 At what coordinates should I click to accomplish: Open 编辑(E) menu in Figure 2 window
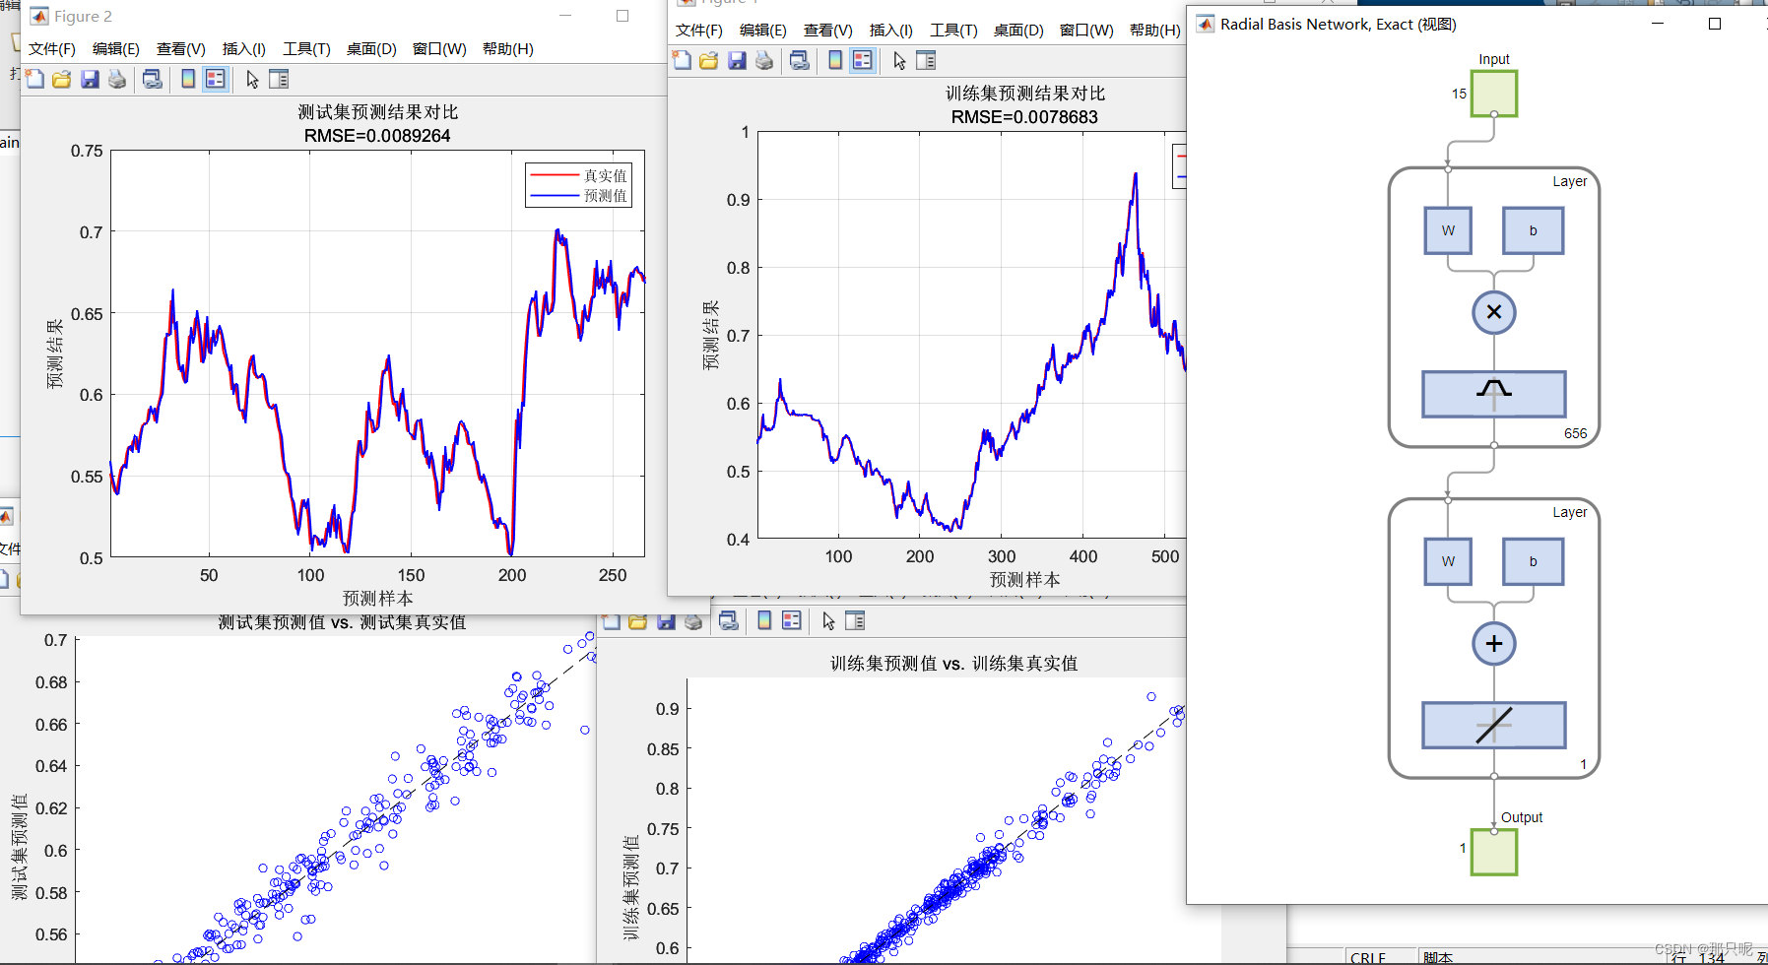pyautogui.click(x=116, y=49)
